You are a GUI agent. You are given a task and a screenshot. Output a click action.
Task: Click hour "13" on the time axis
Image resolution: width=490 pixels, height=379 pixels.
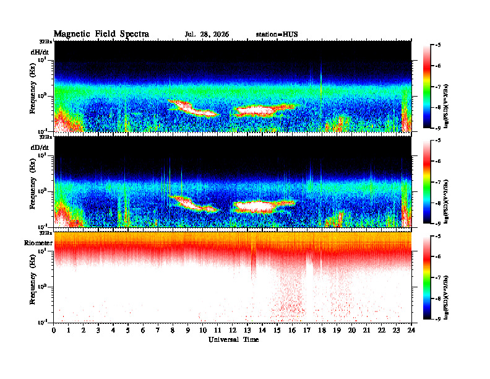pos(247,331)
